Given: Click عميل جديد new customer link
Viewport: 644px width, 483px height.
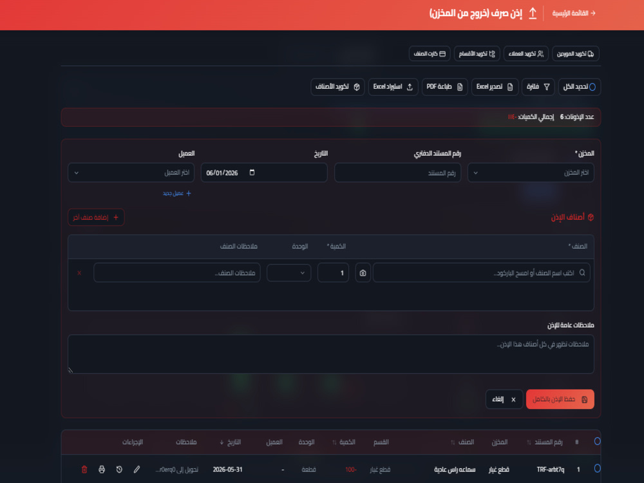Looking at the screenshot, I should (176, 193).
